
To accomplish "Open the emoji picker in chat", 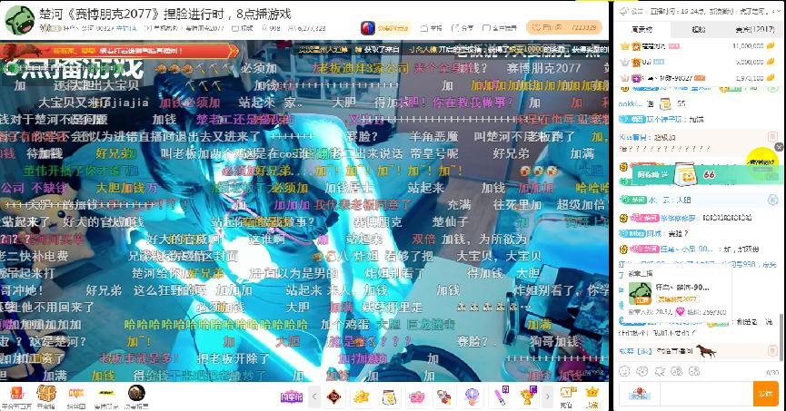I will click(624, 371).
